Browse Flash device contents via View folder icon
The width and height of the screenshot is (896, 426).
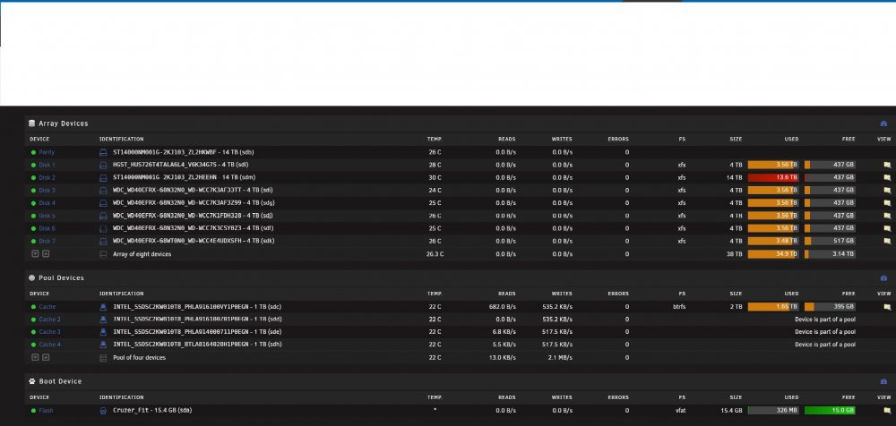pyautogui.click(x=887, y=410)
